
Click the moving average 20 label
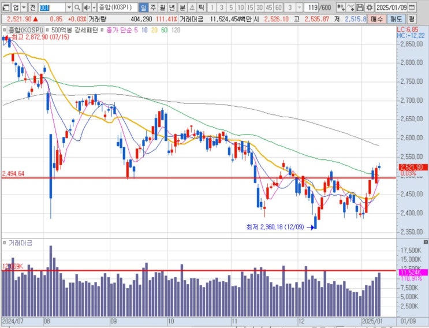click(154, 30)
